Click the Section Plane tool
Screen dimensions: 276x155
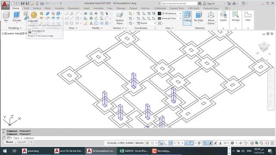[119, 18]
